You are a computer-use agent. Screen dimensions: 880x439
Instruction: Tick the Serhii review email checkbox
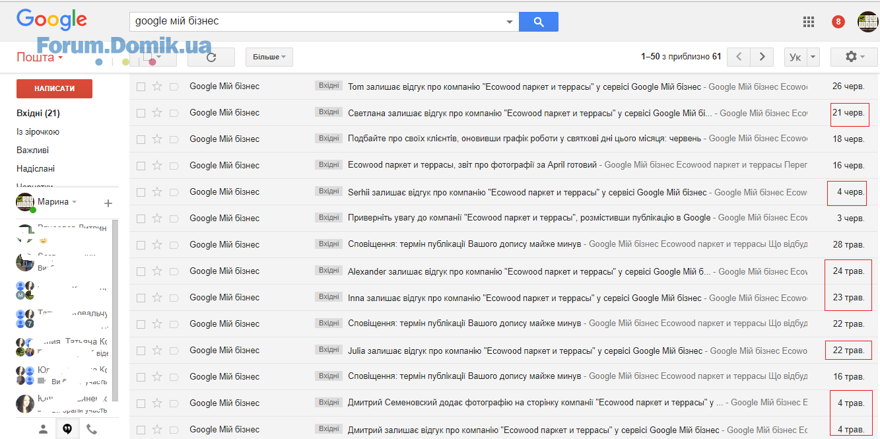[x=141, y=192]
